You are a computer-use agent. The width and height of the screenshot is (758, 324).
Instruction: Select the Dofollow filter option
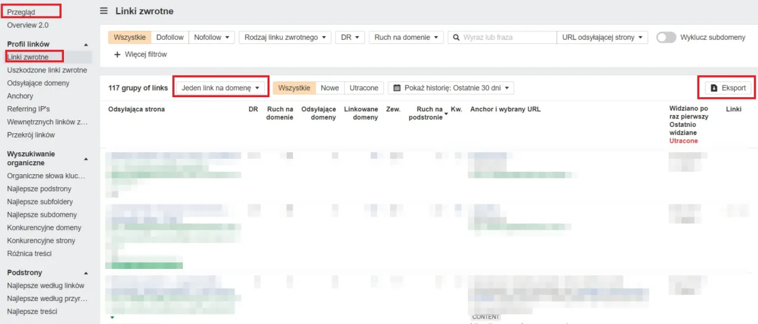pos(170,37)
